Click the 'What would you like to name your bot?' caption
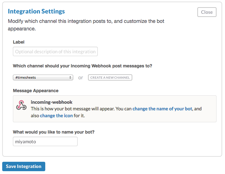 [x=54, y=132]
